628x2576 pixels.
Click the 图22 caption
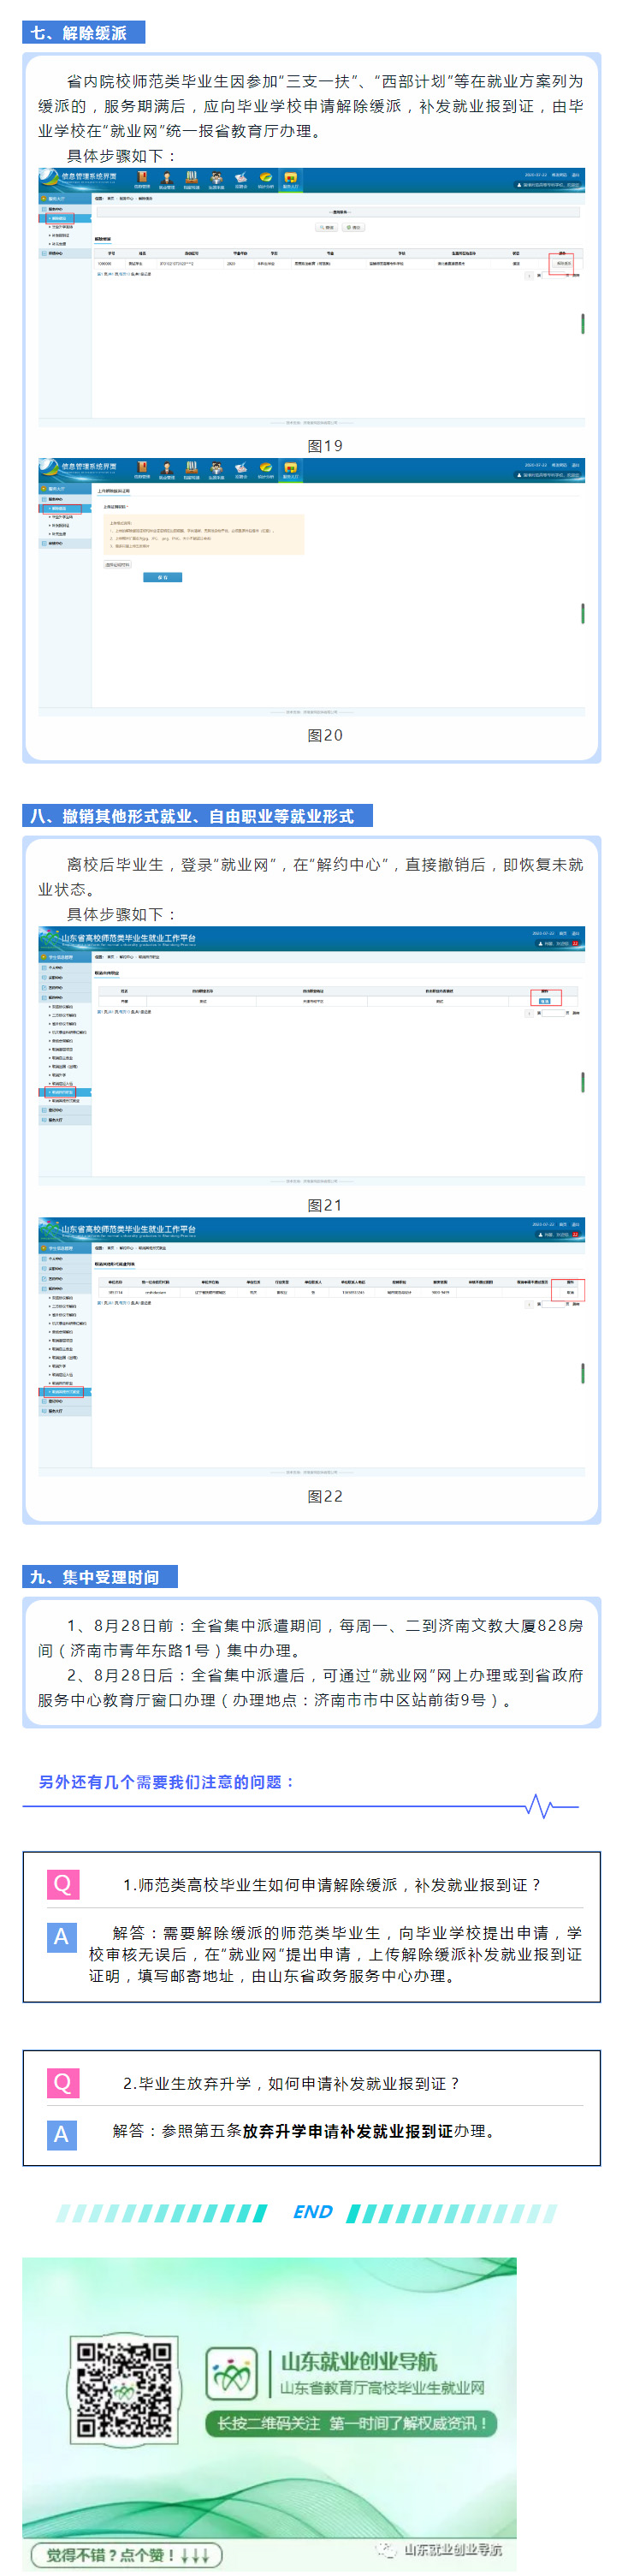pos(325,1496)
